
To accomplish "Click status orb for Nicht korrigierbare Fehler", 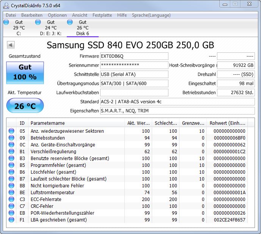I will coord(11,185).
